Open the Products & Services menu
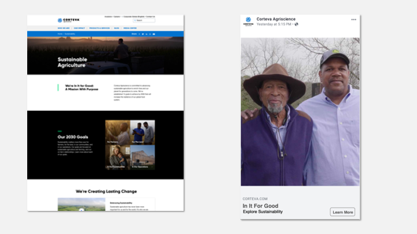Screen dimensions: 417x234 tap(100, 28)
